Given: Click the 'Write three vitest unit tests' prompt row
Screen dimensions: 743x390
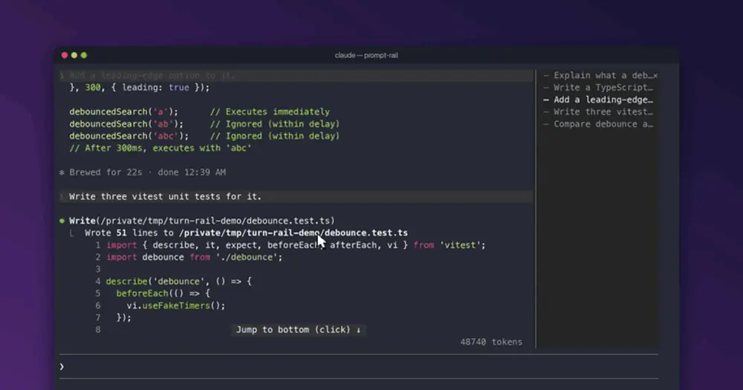Looking at the screenshot, I should tap(296, 197).
